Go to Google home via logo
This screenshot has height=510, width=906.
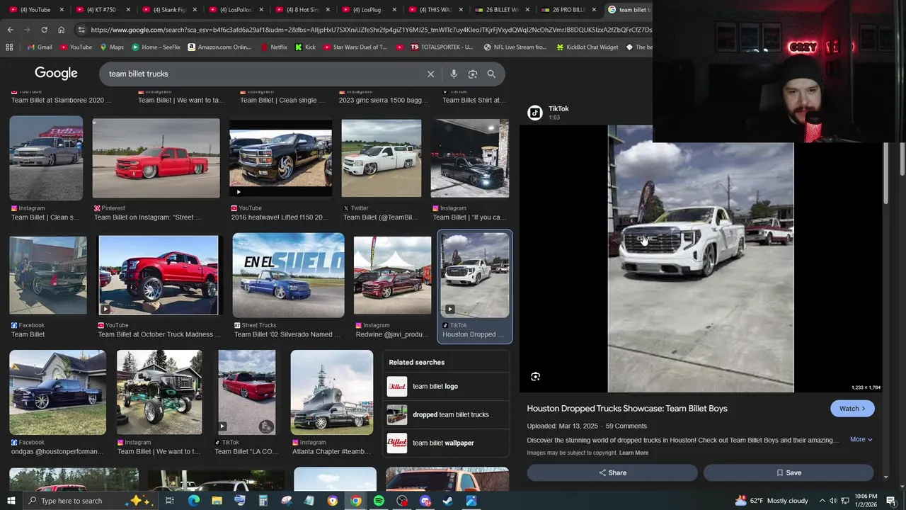[x=56, y=74]
